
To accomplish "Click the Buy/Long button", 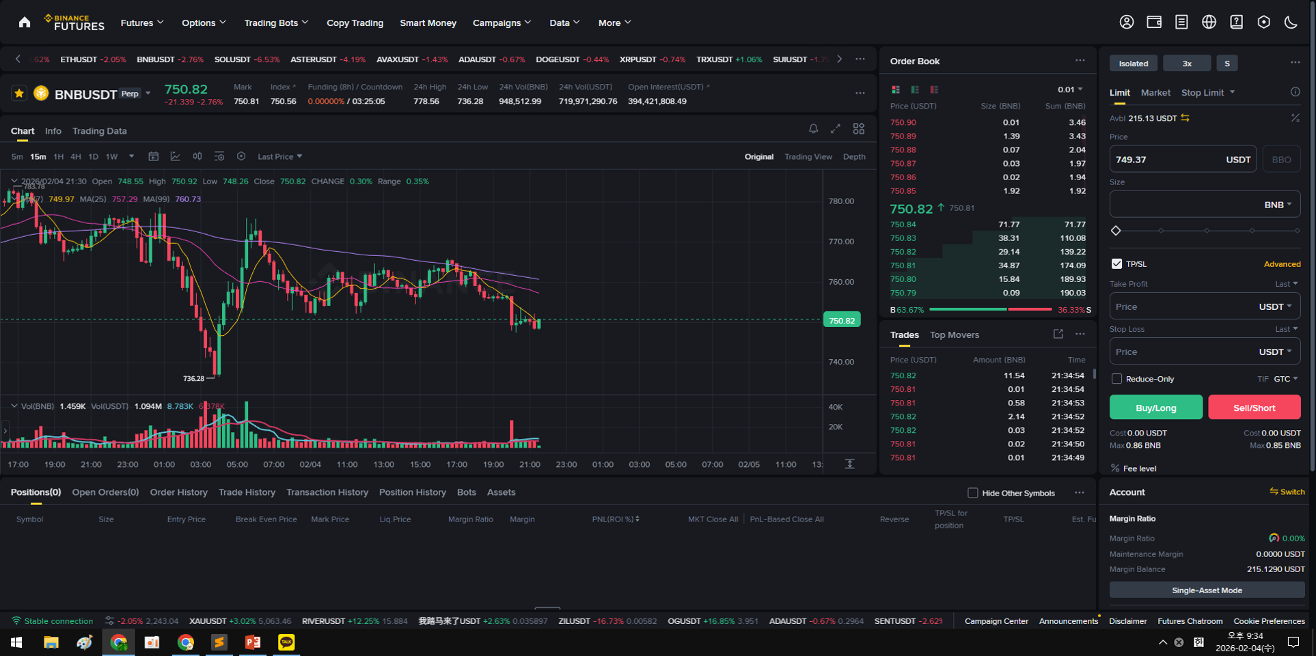I will pyautogui.click(x=1156, y=408).
